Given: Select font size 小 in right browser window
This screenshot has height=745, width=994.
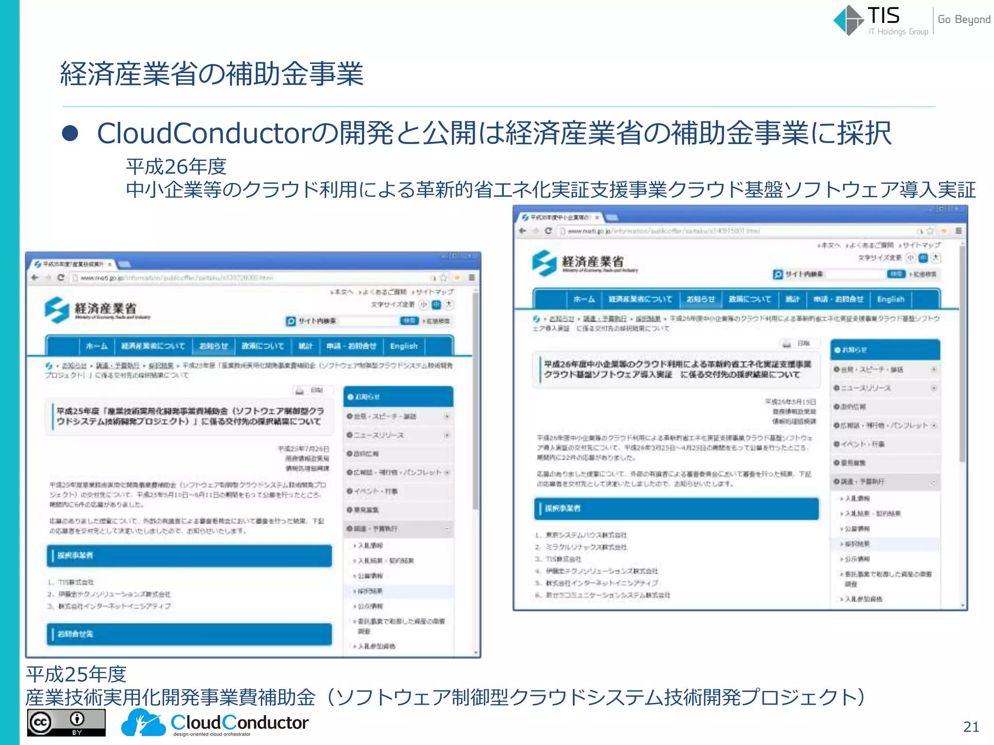Looking at the screenshot, I should pyautogui.click(x=911, y=258).
